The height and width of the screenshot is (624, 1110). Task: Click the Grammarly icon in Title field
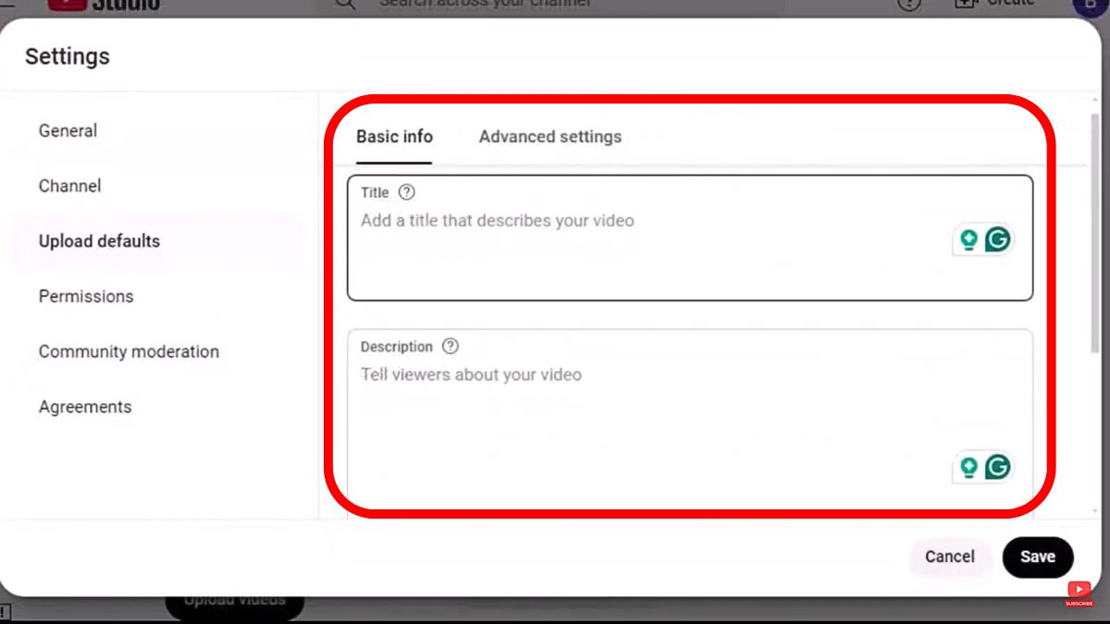click(997, 240)
